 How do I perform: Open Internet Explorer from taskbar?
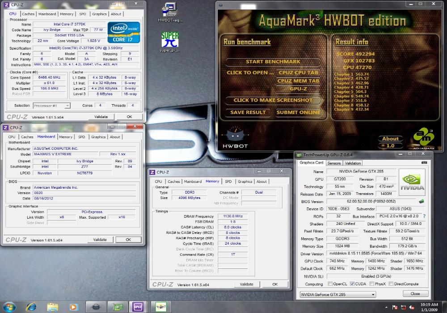tap(31, 307)
